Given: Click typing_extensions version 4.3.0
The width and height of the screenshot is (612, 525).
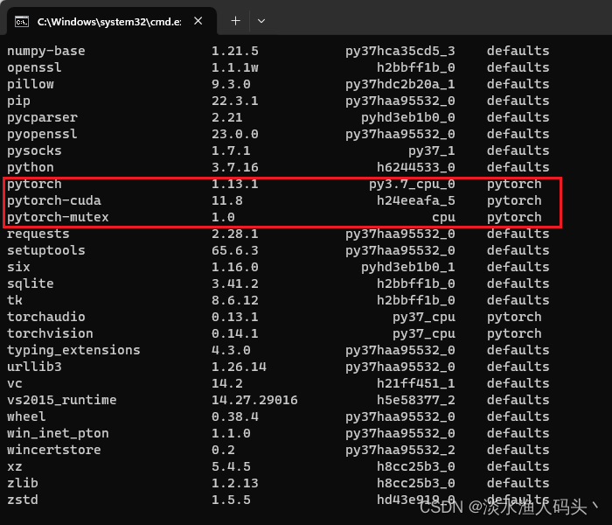Looking at the screenshot, I should 231,350.
